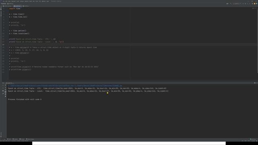This screenshot has height=145, width=258.
Task: Open the Edit menu
Action: [x=6, y=1]
